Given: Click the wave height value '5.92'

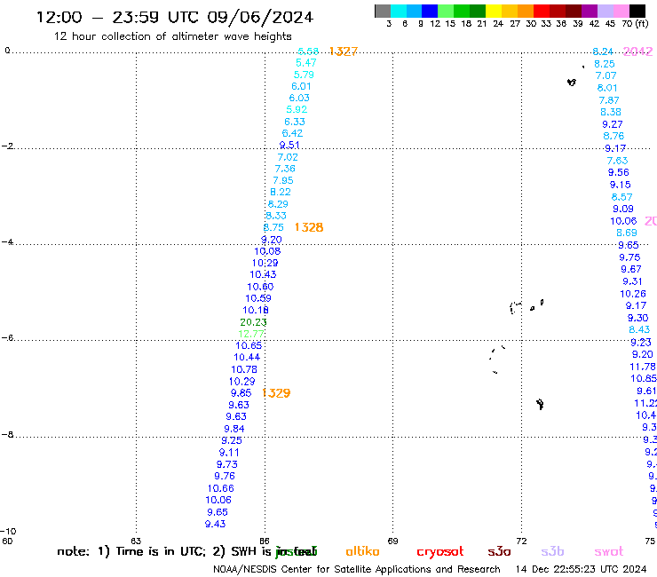Looking at the screenshot, I should coord(297,109).
